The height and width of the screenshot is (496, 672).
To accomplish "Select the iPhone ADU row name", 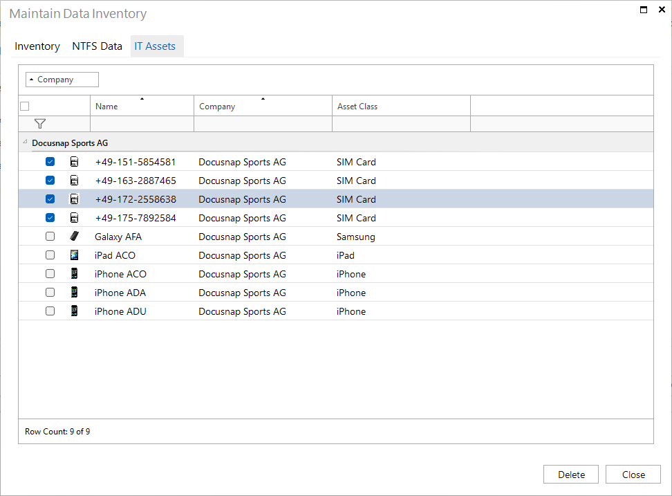I will [x=120, y=312].
